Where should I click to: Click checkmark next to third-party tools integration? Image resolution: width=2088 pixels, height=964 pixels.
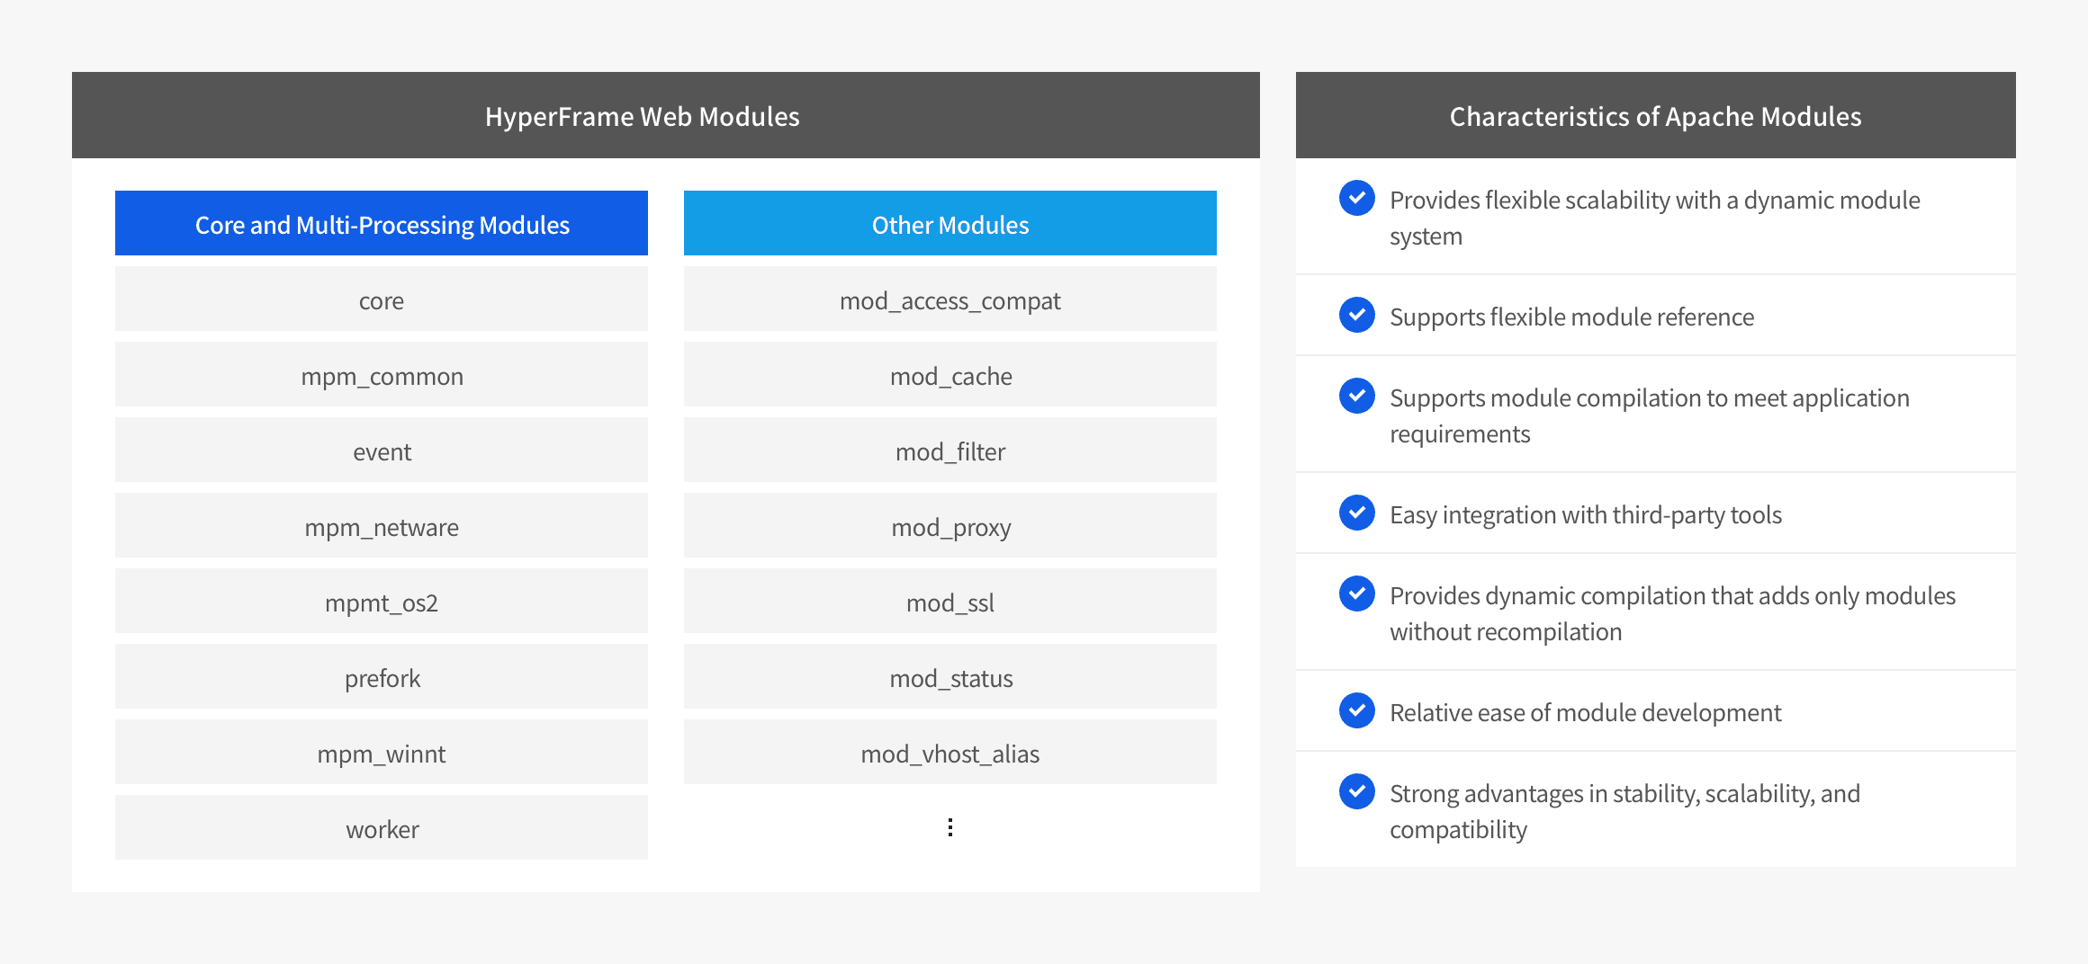(1356, 513)
